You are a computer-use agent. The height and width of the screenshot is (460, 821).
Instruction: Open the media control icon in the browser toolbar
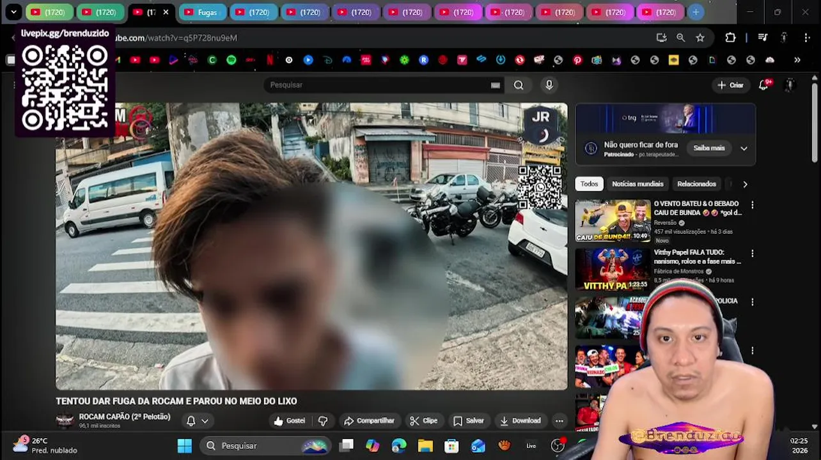coord(763,38)
